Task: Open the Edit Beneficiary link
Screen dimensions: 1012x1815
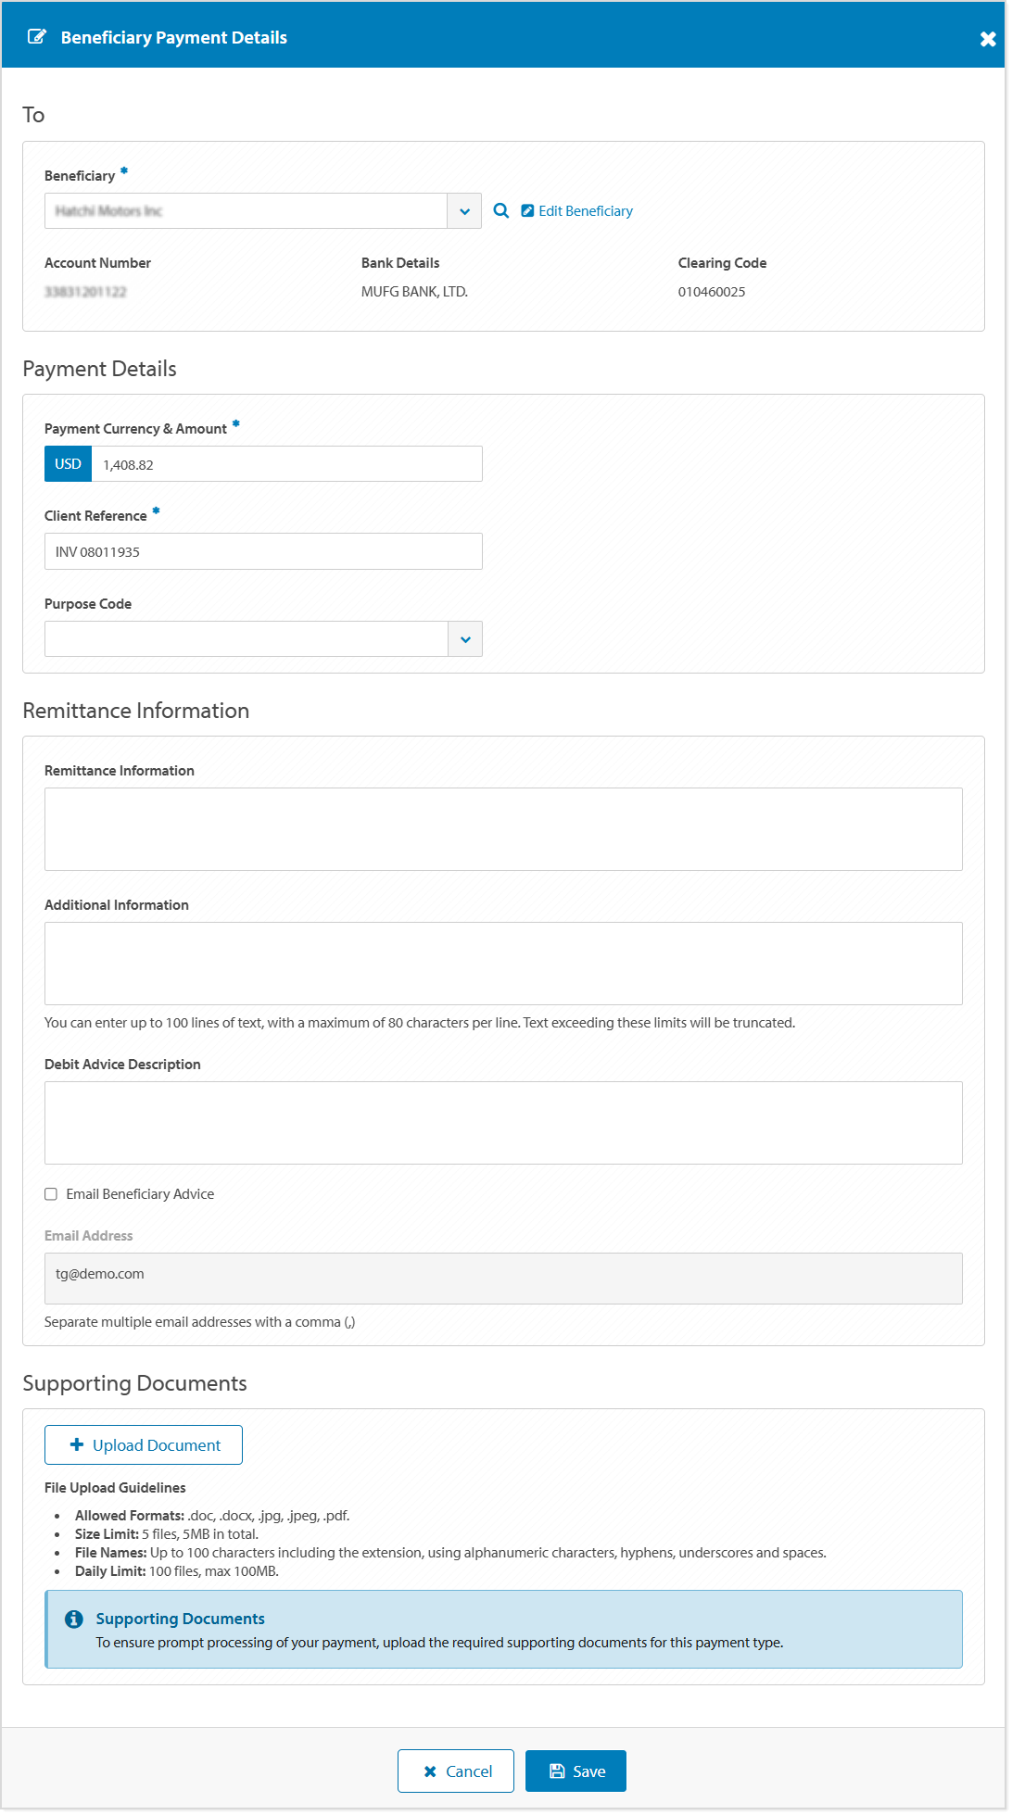Action: 585,210
